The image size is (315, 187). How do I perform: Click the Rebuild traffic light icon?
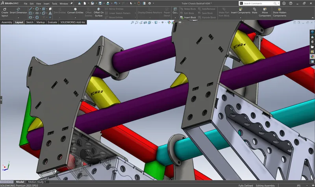click(139, 4)
